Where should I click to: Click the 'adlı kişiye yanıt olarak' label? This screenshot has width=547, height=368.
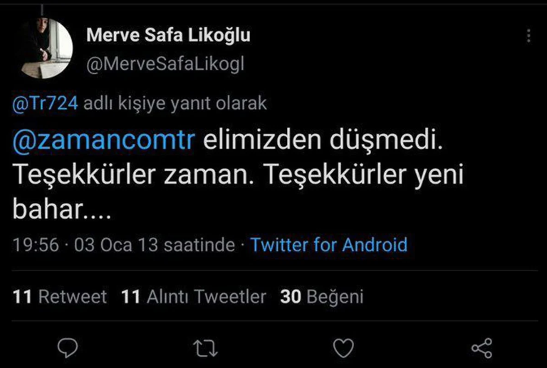coord(175,103)
